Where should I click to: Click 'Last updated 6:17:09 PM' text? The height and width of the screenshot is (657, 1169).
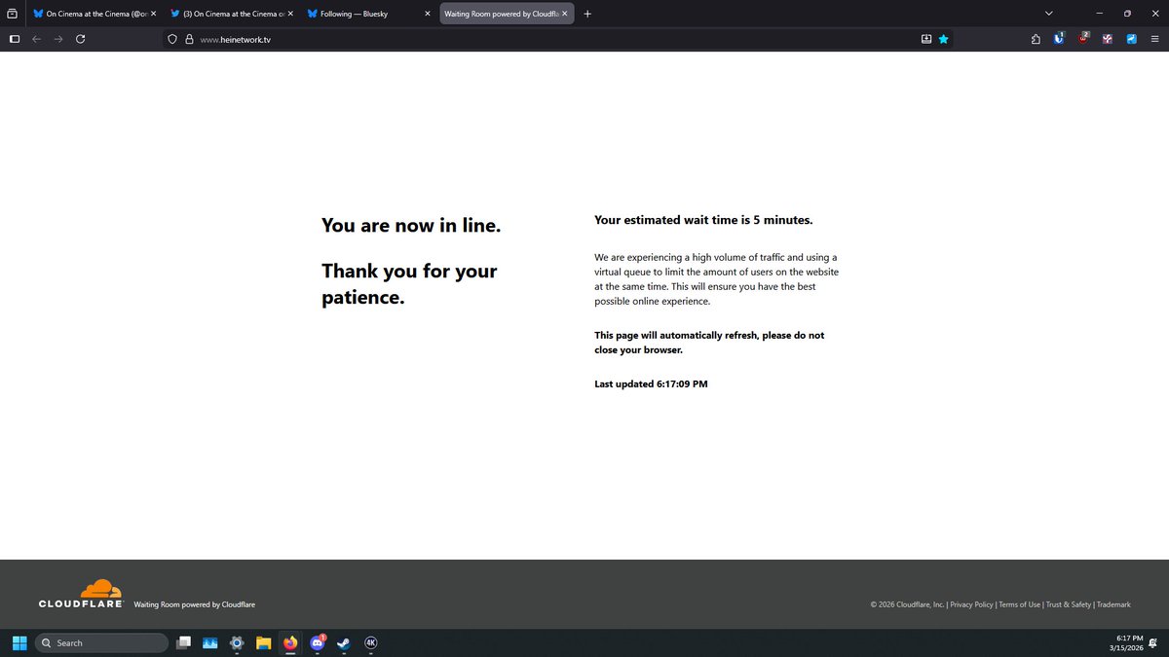[x=651, y=383]
